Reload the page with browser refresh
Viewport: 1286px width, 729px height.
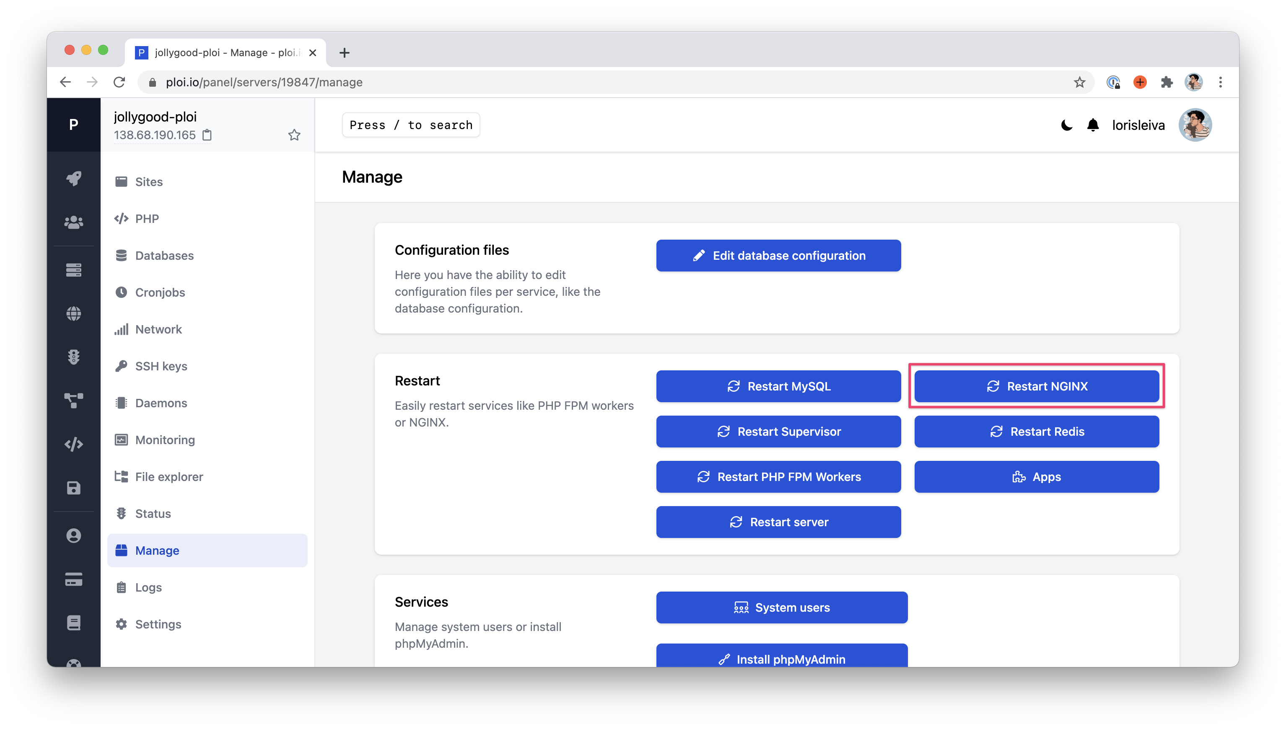point(119,82)
